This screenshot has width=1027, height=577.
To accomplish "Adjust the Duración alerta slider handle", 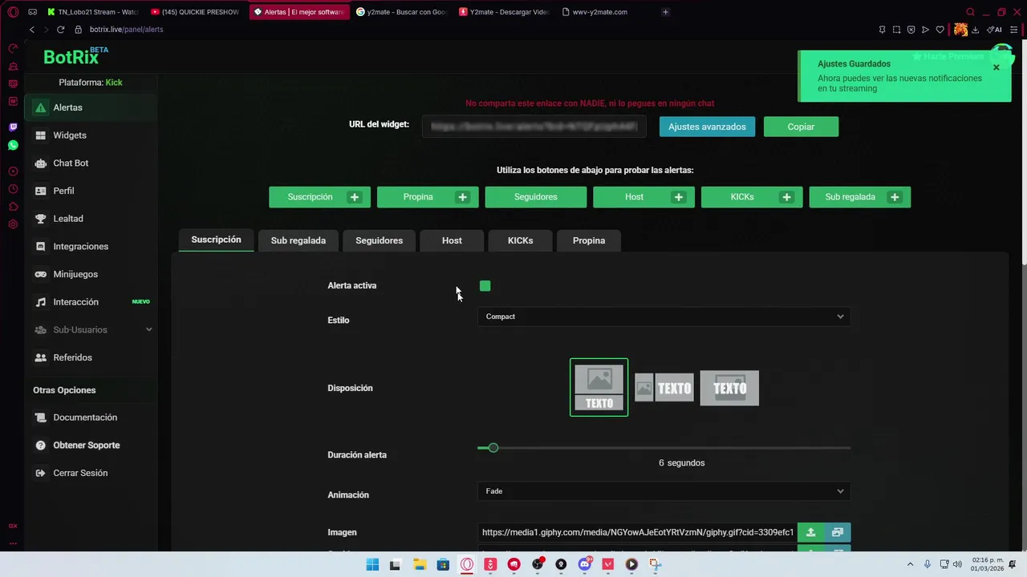I will 493,448.
